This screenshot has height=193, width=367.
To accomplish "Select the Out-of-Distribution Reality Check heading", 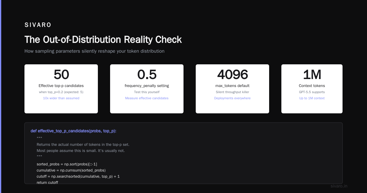I will coord(103,40).
